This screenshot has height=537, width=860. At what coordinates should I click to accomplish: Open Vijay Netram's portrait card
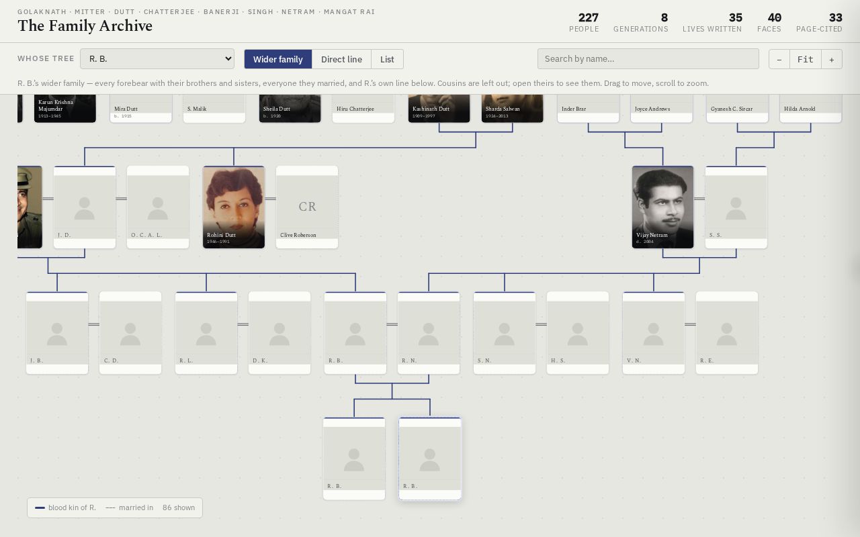click(x=663, y=207)
